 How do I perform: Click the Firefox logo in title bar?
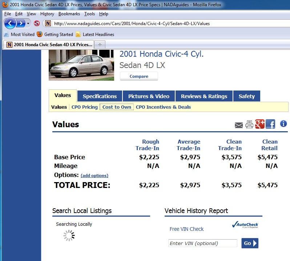click(5, 4)
